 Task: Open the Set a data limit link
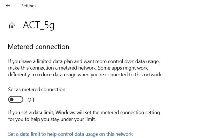pyautogui.click(x=70, y=134)
